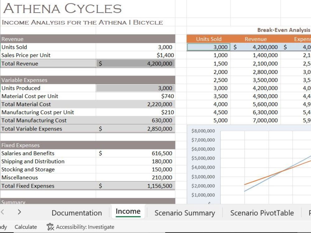The width and height of the screenshot is (311, 233).
Task: Select the highlighted 3,000 break-even table cell
Action: point(209,47)
